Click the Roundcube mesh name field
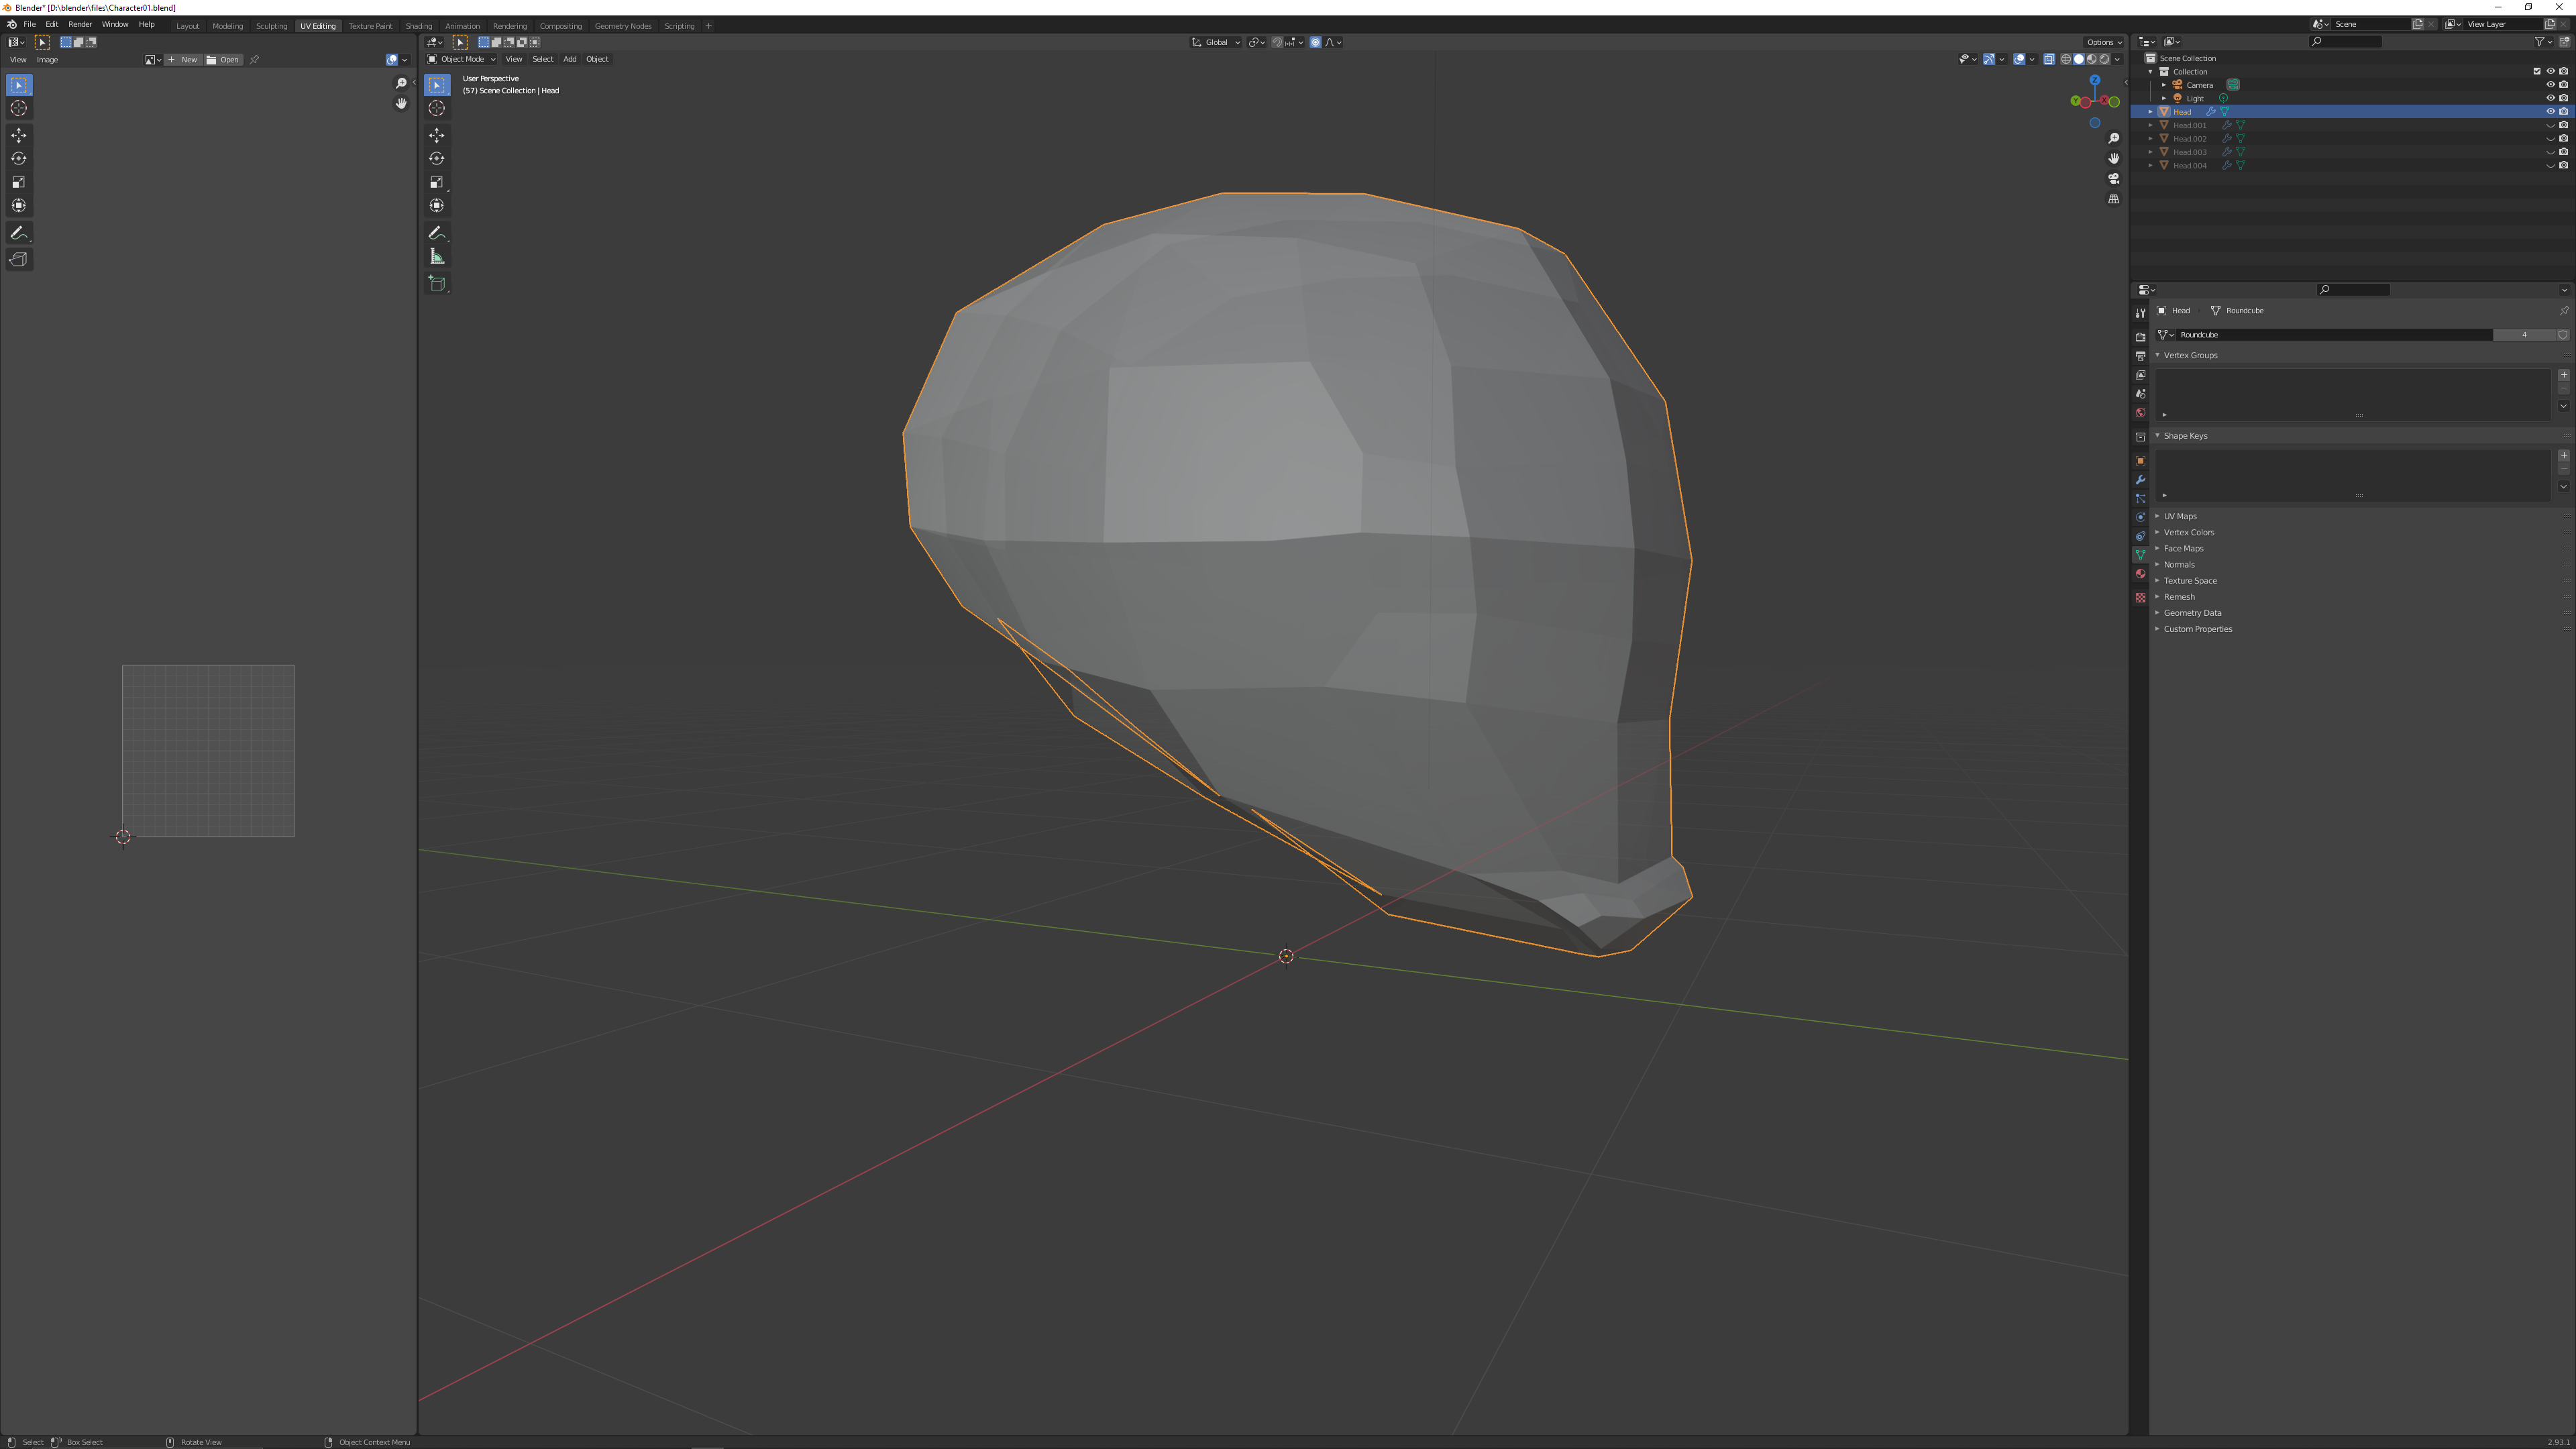Screen dimensions: 2576x1449 (2334, 335)
